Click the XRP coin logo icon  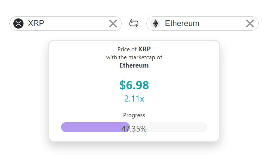point(18,23)
